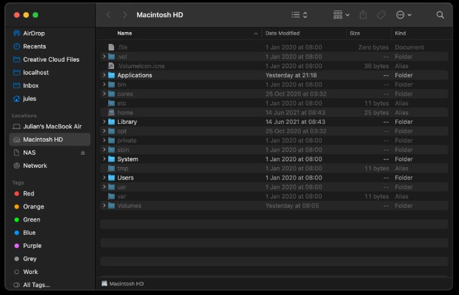Open the Group By grid dropdown
459x295 pixels.
(x=342, y=15)
